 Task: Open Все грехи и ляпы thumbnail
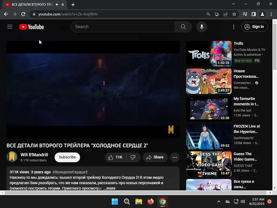pyautogui.click(x=209, y=185)
